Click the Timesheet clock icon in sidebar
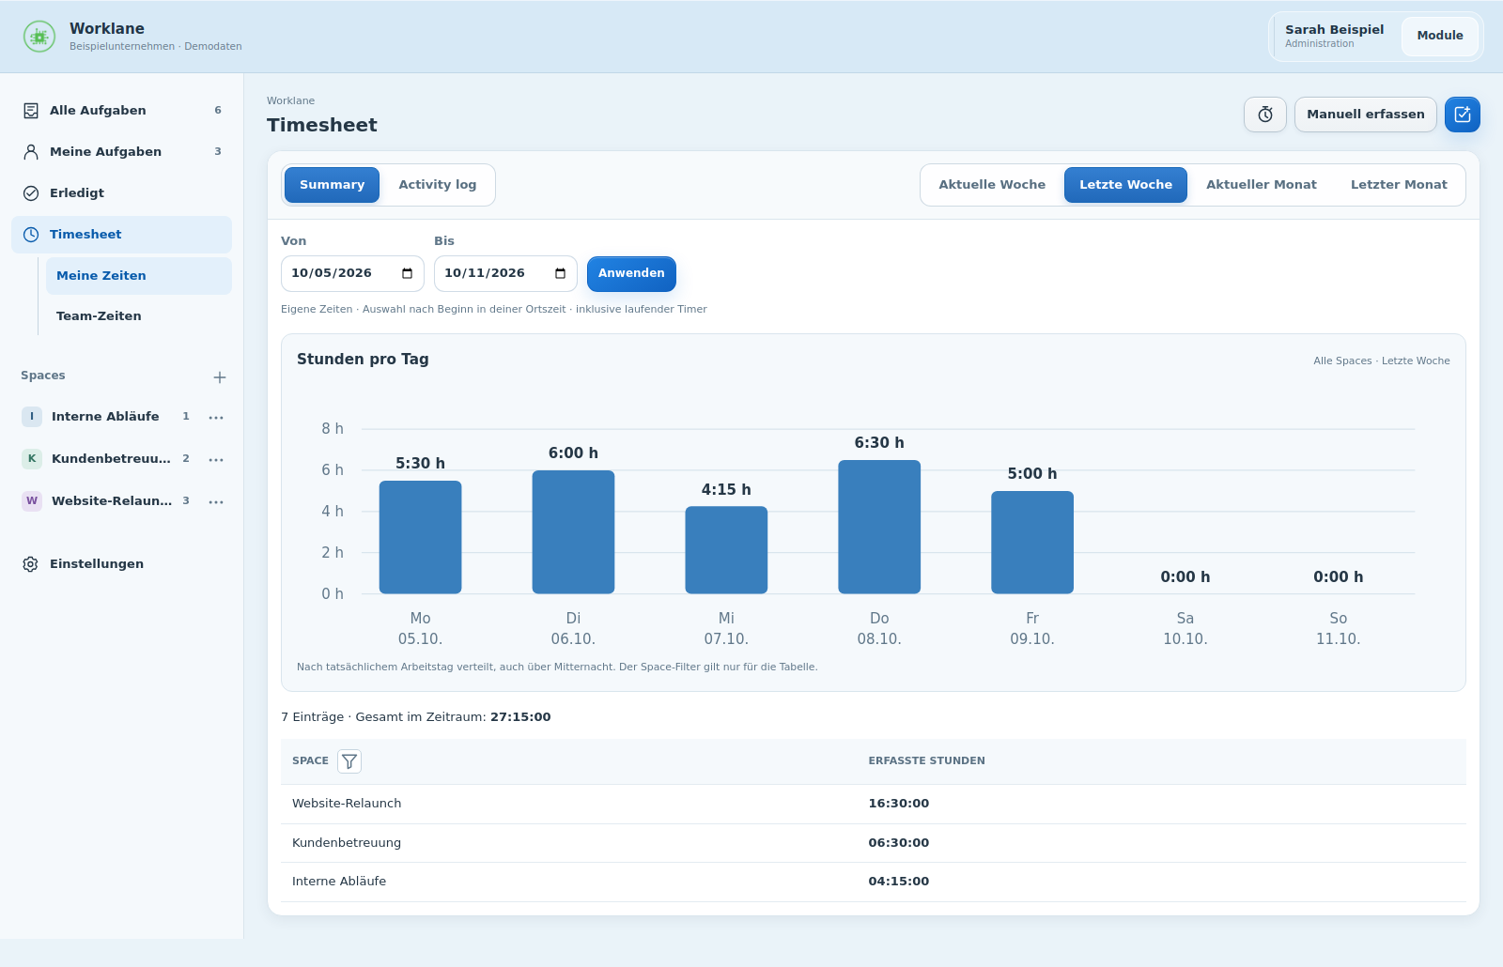The image size is (1503, 967). 31,235
